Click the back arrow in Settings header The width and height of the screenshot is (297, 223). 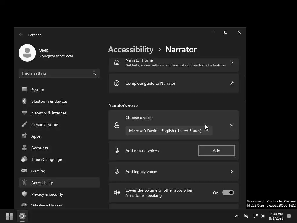click(21, 35)
